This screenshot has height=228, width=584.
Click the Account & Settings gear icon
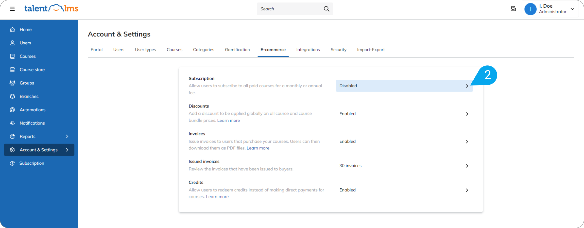tap(12, 150)
